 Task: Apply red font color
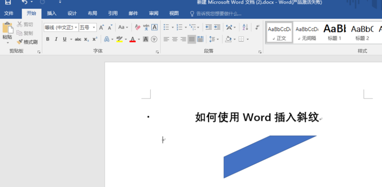pos(132,39)
